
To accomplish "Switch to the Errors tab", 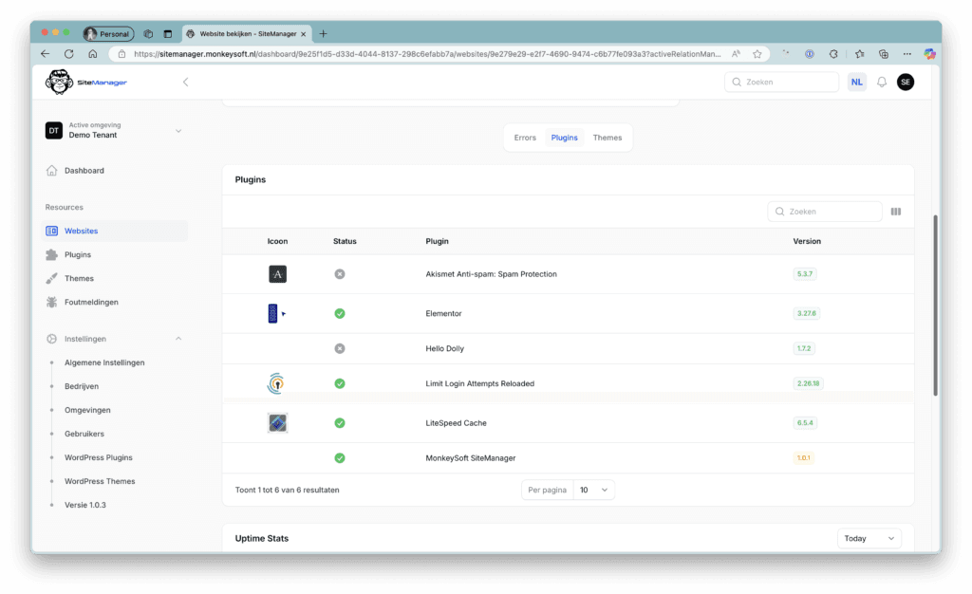I will [x=525, y=138].
